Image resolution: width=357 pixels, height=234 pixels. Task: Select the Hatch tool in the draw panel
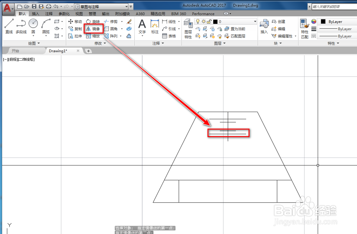(57, 36)
